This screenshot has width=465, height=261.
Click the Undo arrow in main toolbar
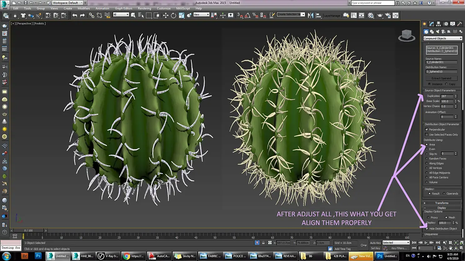[x=75, y=15]
